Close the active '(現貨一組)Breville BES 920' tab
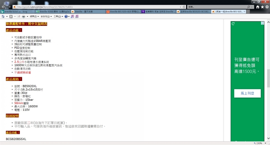 pos(244,12)
